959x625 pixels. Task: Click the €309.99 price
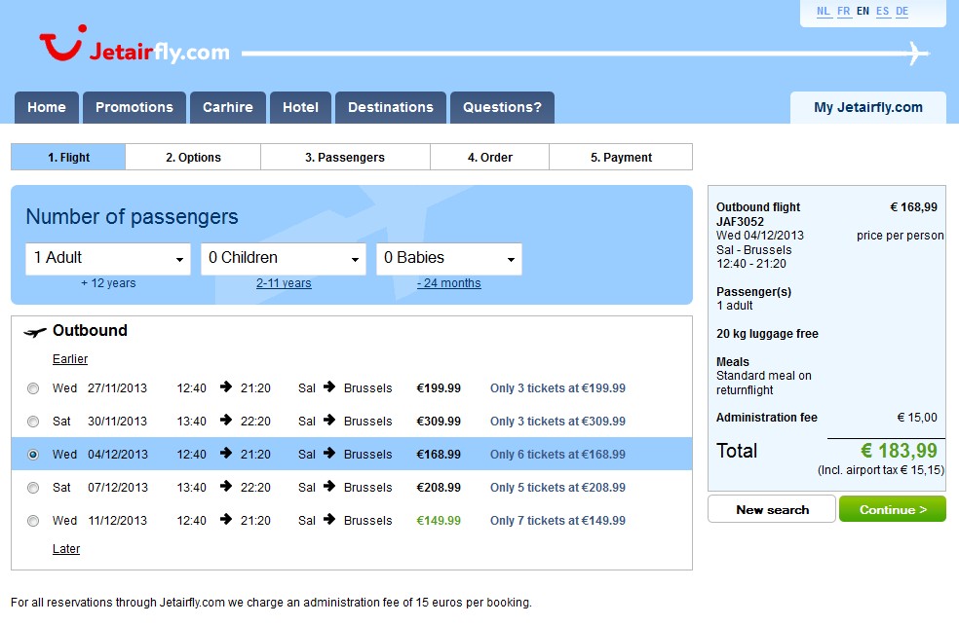pyautogui.click(x=439, y=421)
